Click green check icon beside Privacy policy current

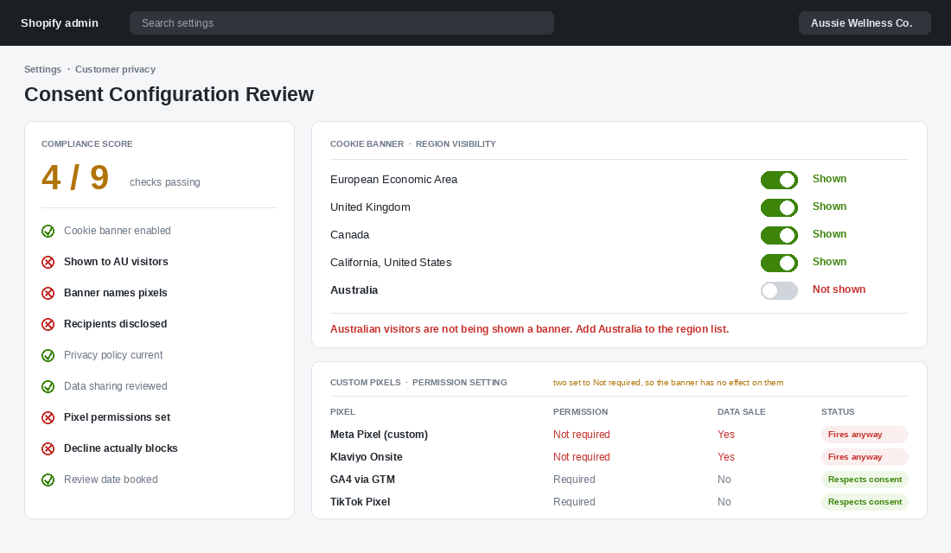coord(48,355)
